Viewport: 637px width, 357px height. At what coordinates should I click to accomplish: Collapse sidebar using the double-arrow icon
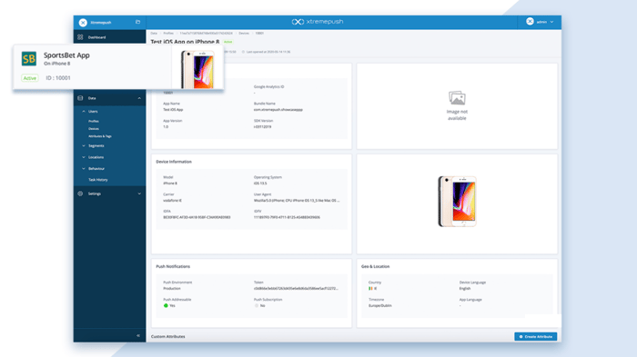pyautogui.click(x=138, y=335)
